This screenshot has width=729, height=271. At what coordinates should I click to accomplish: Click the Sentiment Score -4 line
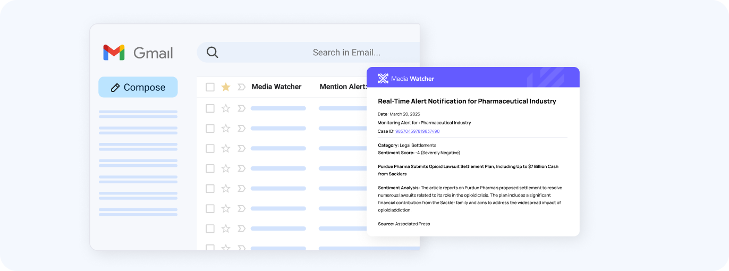pyautogui.click(x=419, y=153)
